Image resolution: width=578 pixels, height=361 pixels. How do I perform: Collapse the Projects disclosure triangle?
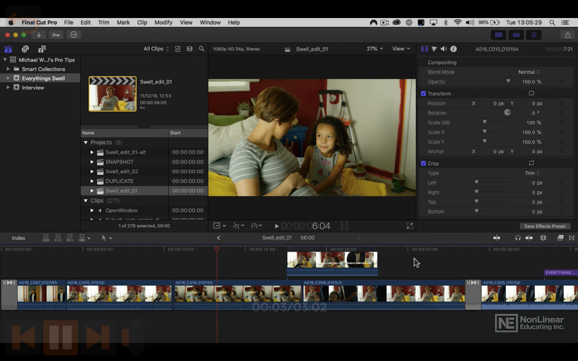tap(86, 143)
